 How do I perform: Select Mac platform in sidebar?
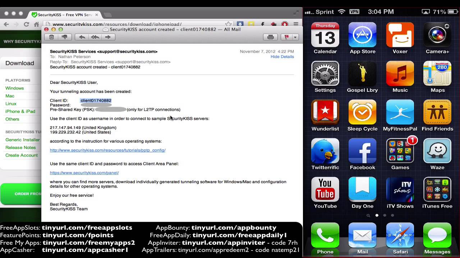(x=10, y=96)
